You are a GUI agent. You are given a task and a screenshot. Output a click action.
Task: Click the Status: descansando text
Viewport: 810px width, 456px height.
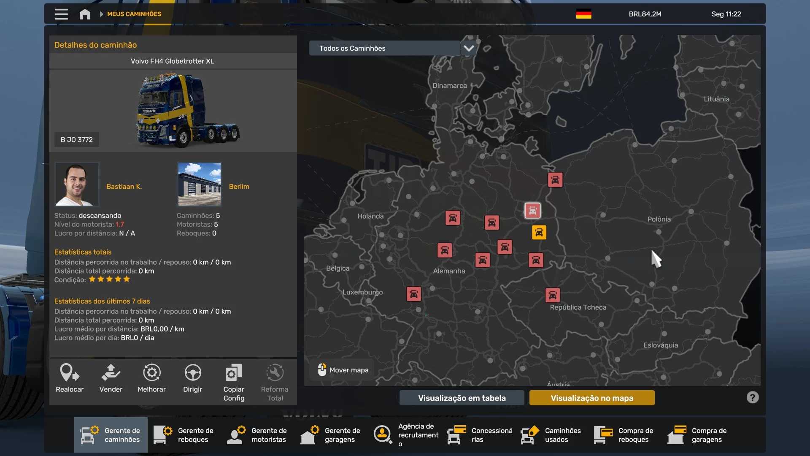[x=88, y=215]
